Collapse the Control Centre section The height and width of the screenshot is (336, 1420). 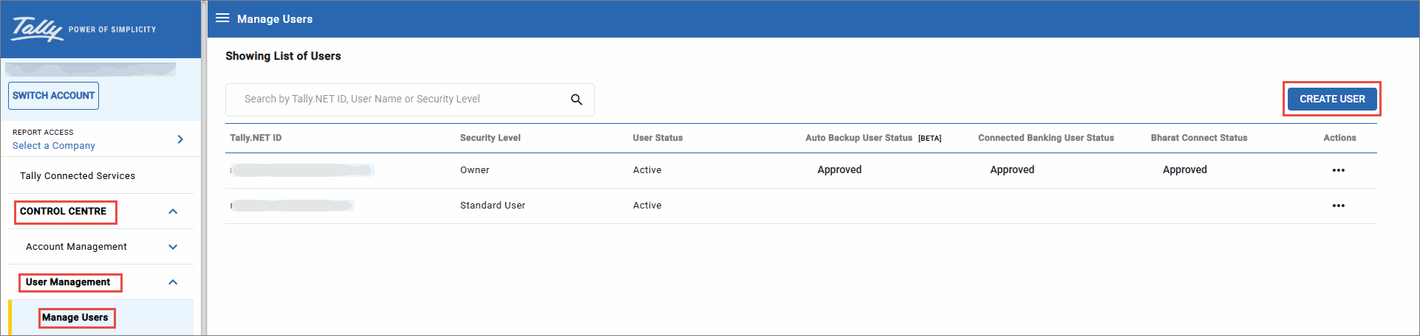click(173, 211)
